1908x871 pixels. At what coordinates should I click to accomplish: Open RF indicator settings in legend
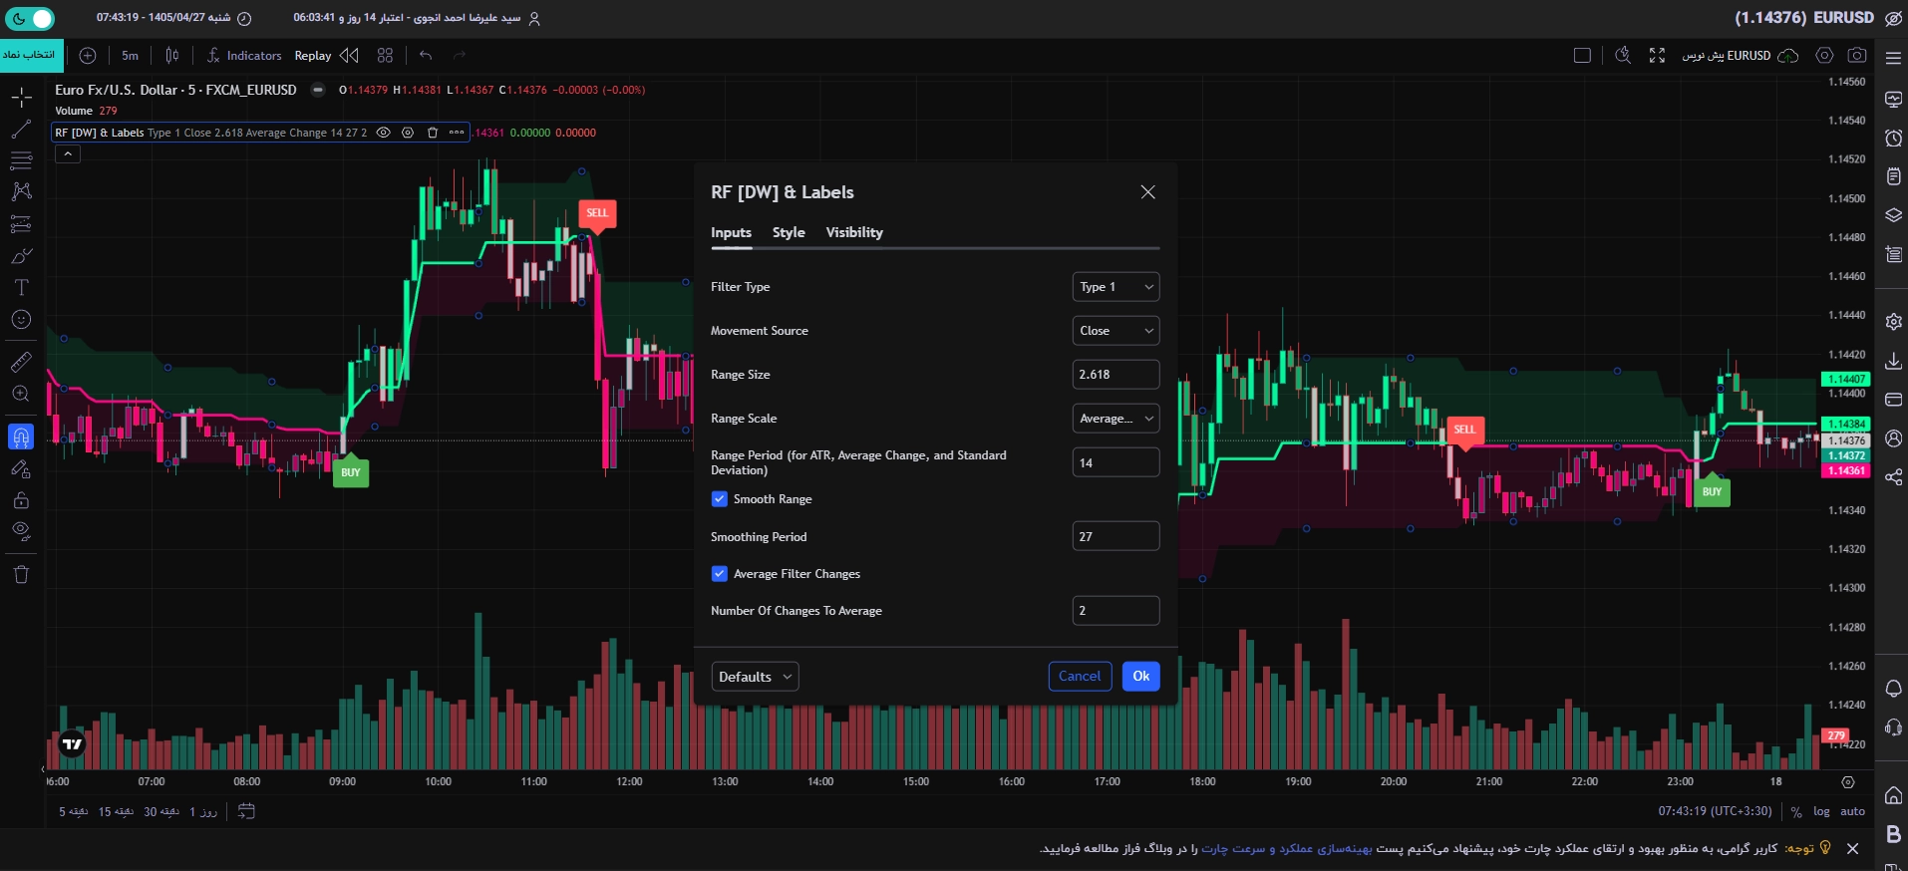[408, 133]
